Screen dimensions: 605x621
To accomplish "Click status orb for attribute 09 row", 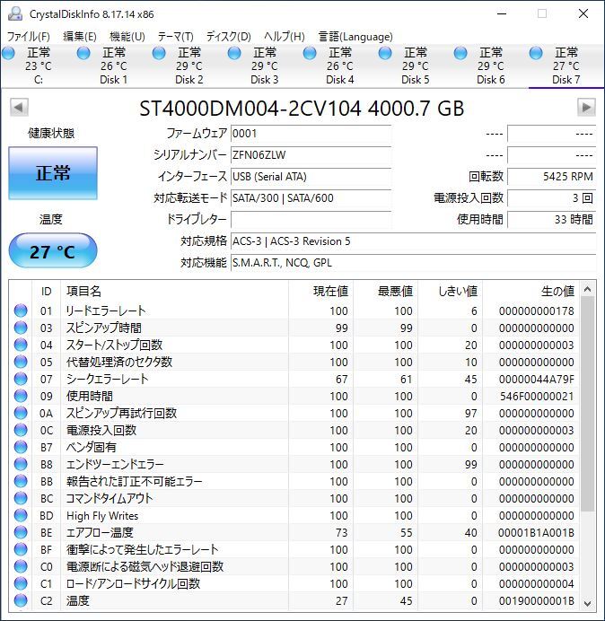I will click(21, 396).
